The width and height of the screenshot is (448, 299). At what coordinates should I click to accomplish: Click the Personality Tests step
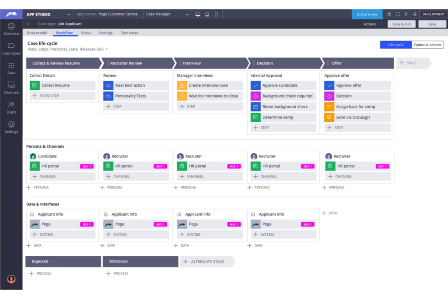[x=136, y=96]
